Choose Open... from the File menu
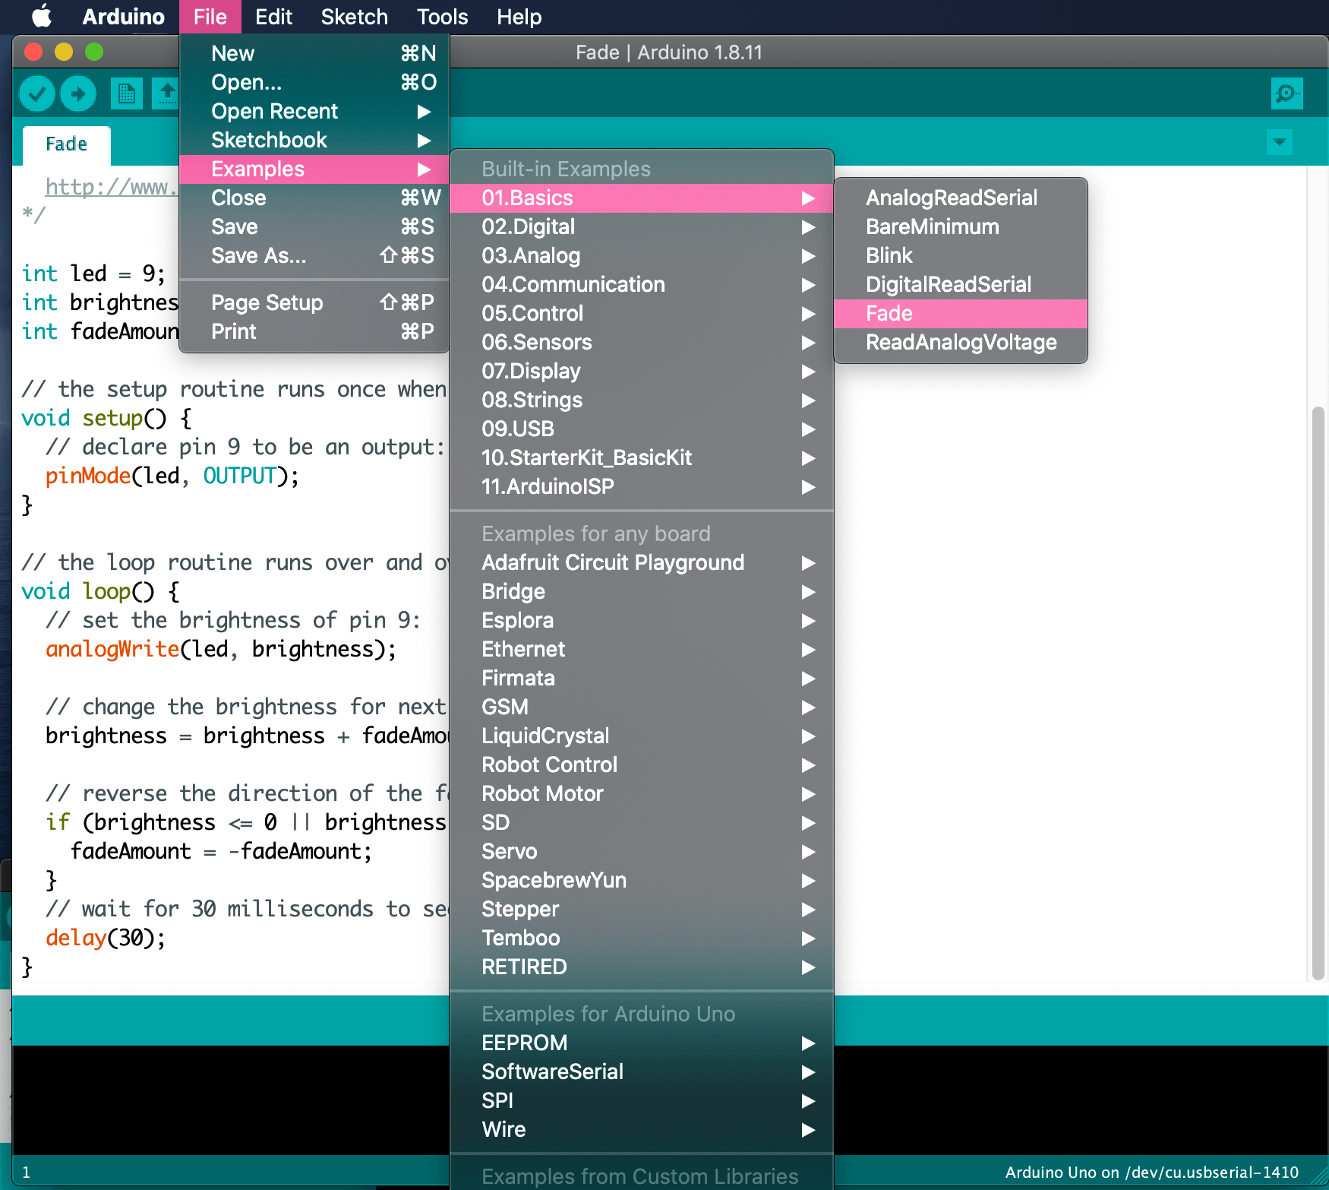Image resolution: width=1329 pixels, height=1190 pixels. coord(314,82)
